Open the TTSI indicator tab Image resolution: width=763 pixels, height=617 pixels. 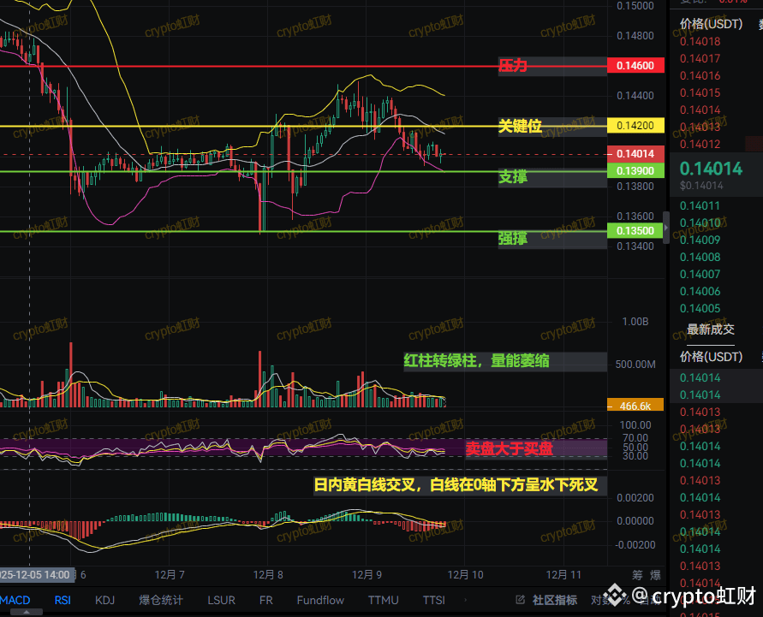pyautogui.click(x=433, y=601)
